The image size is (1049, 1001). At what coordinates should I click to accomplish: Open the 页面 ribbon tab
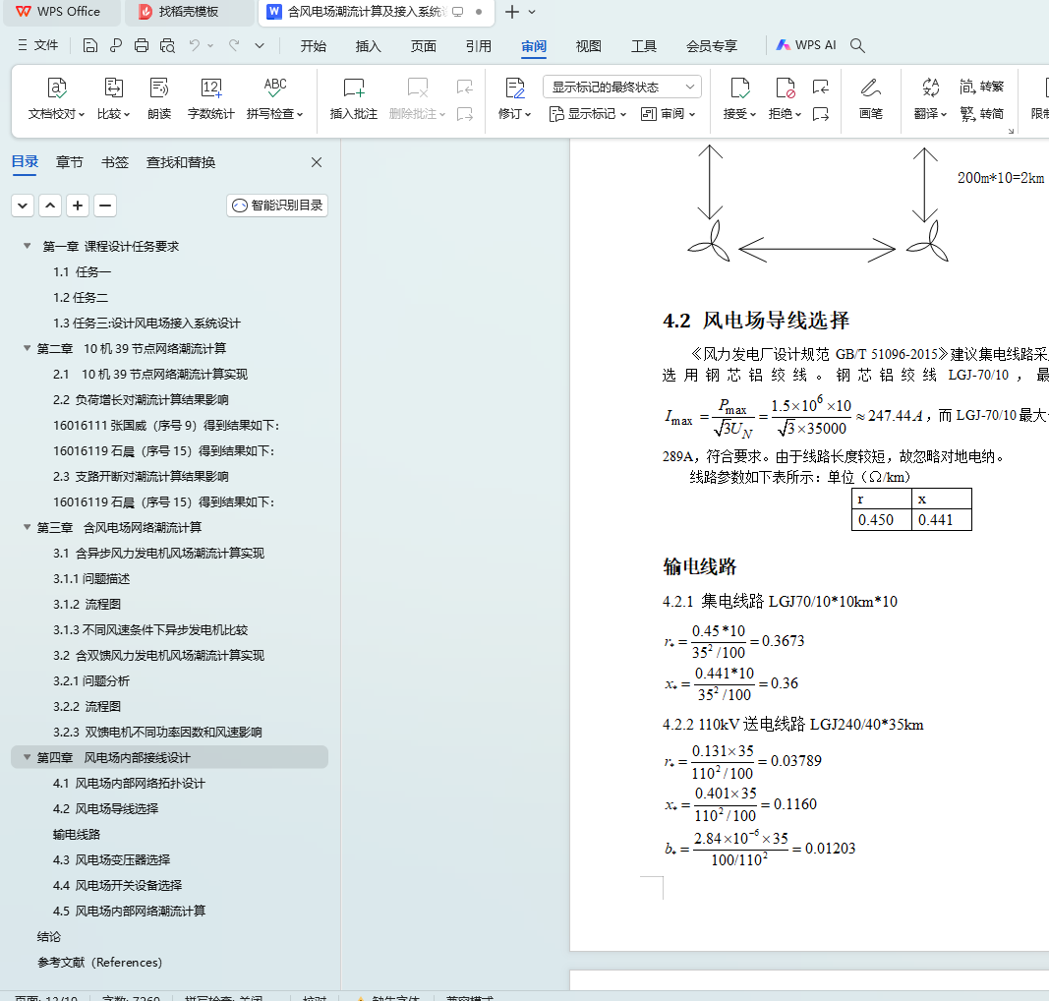tap(424, 46)
